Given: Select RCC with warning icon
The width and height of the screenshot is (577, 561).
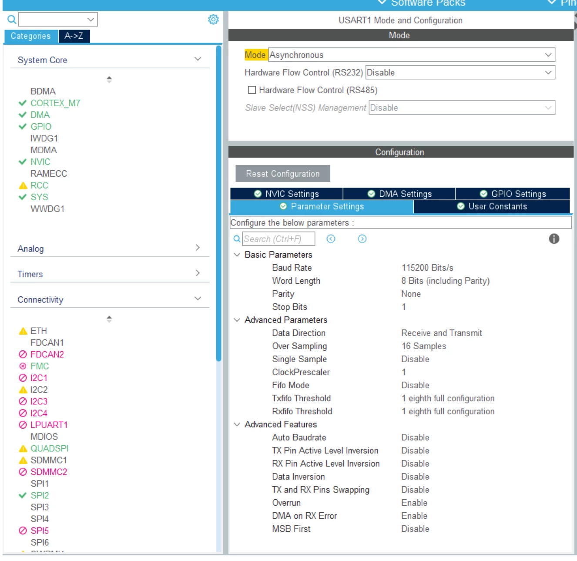Looking at the screenshot, I should click(39, 185).
